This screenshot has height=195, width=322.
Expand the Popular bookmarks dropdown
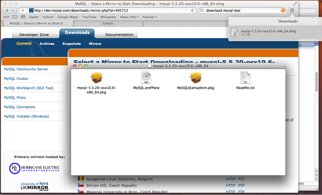point(150,17)
